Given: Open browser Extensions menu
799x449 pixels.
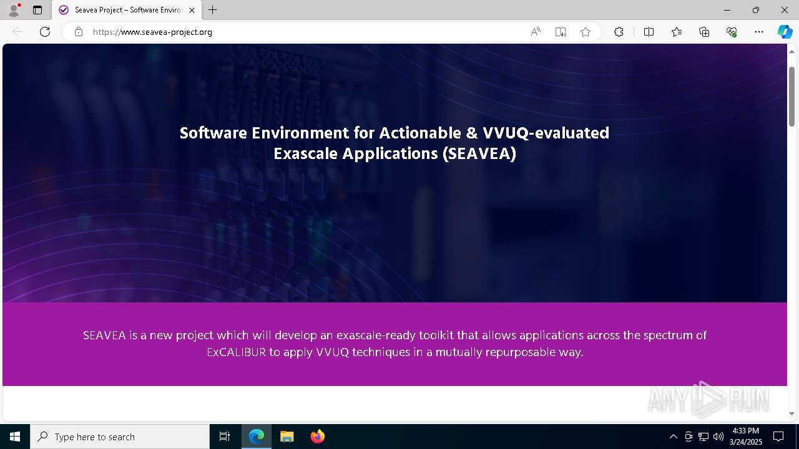Looking at the screenshot, I should [619, 32].
